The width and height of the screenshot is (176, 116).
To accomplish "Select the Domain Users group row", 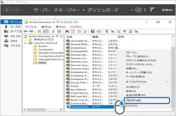I will (x=91, y=69).
